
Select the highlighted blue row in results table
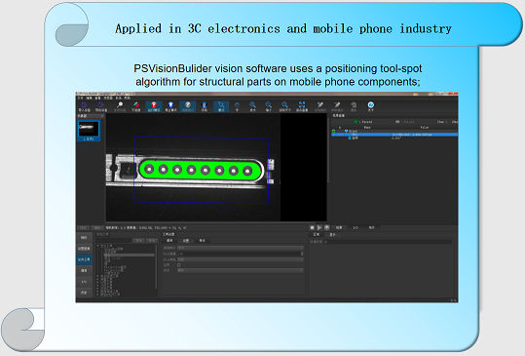(x=394, y=135)
